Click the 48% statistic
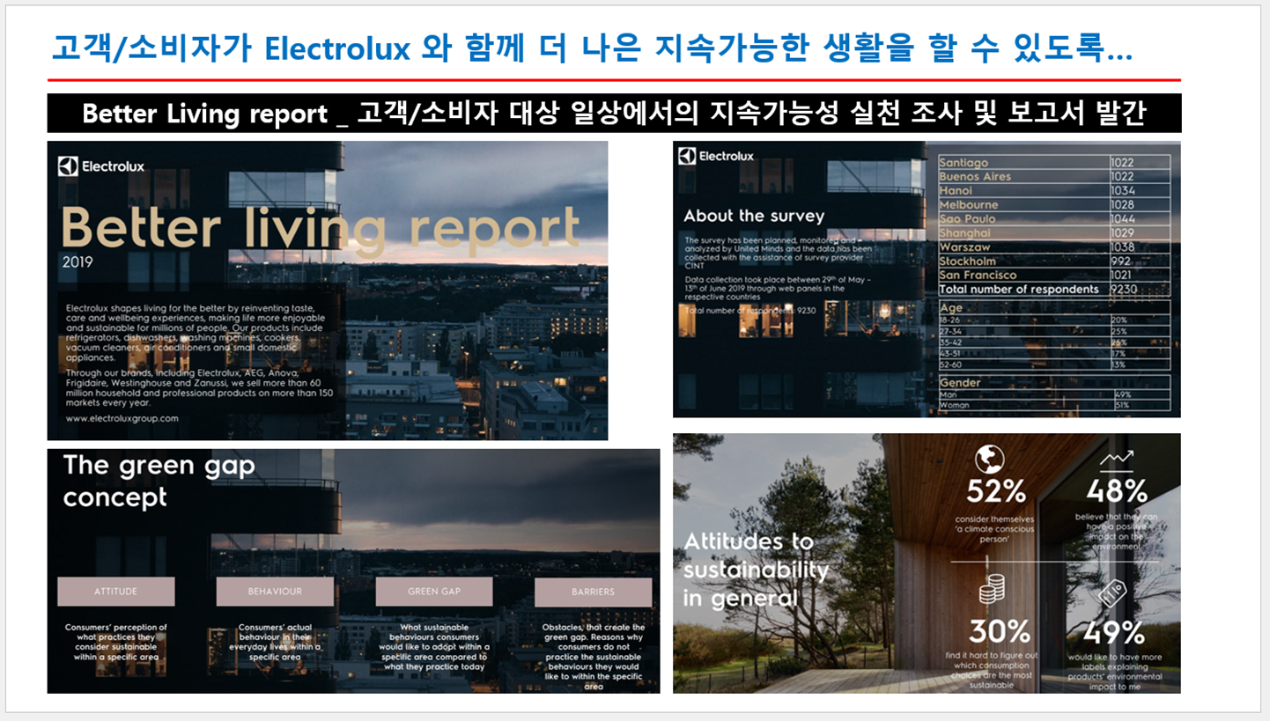 (x=1117, y=490)
